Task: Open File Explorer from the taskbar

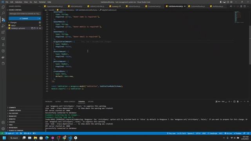Action: pos(35,138)
